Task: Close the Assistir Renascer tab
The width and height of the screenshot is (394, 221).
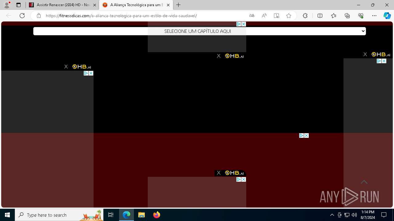Action: point(94,5)
